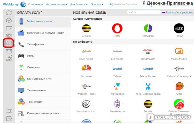Click the 'Россия' region link
Viewport: 194px width, 124px height.
point(170,12)
